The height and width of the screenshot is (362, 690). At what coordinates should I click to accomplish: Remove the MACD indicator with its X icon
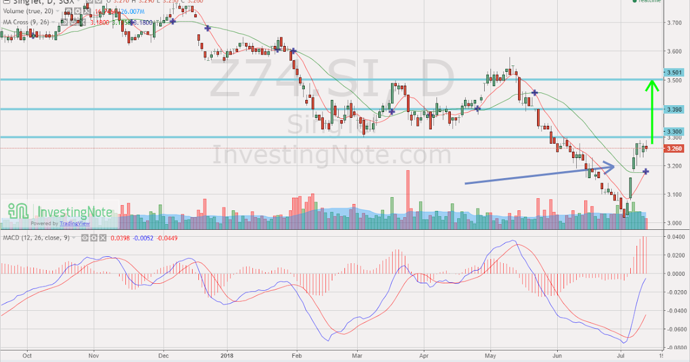pyautogui.click(x=103, y=238)
